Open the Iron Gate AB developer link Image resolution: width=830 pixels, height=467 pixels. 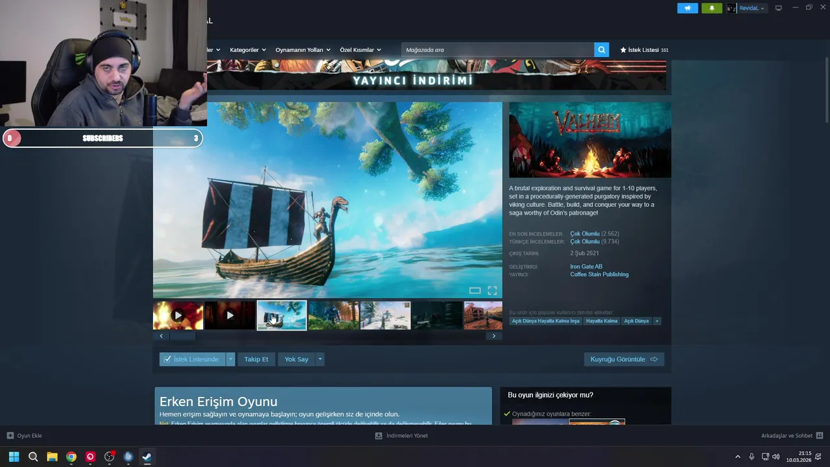pyautogui.click(x=586, y=267)
